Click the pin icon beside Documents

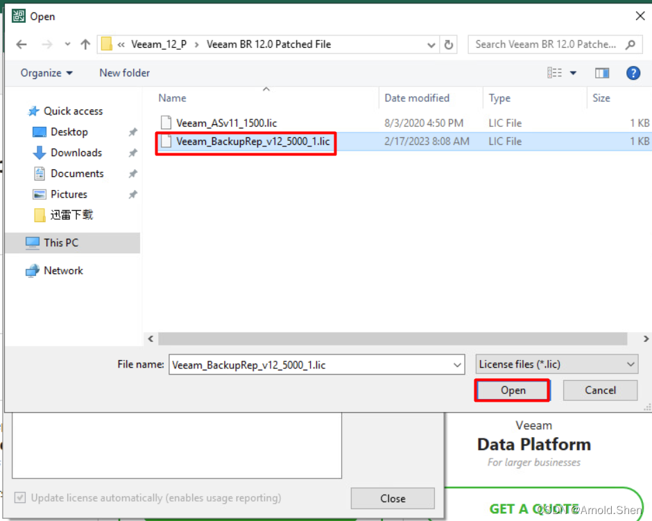(132, 174)
